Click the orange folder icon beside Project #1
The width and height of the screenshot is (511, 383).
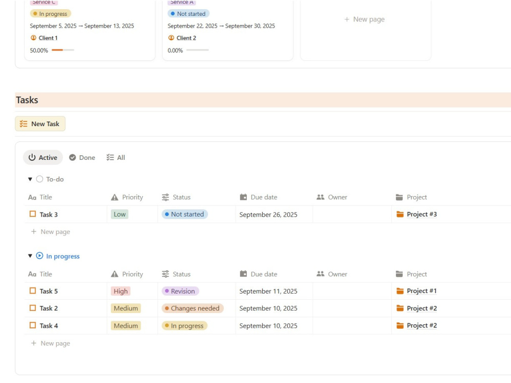400,291
